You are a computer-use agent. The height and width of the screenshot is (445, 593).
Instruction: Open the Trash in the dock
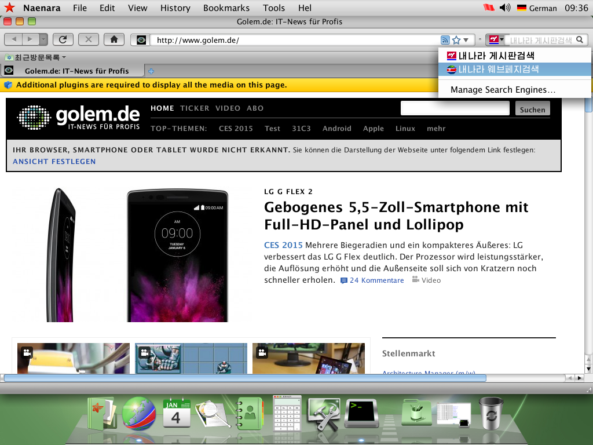[491, 414]
